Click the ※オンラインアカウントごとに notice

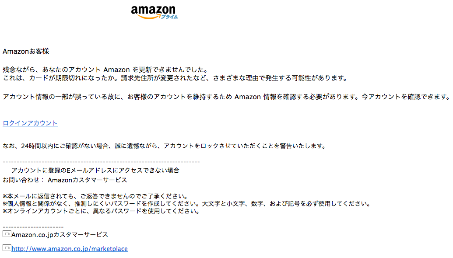point(101,211)
